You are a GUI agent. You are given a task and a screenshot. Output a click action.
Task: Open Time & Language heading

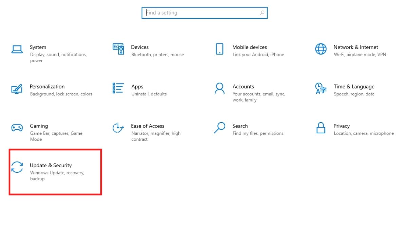point(354,87)
